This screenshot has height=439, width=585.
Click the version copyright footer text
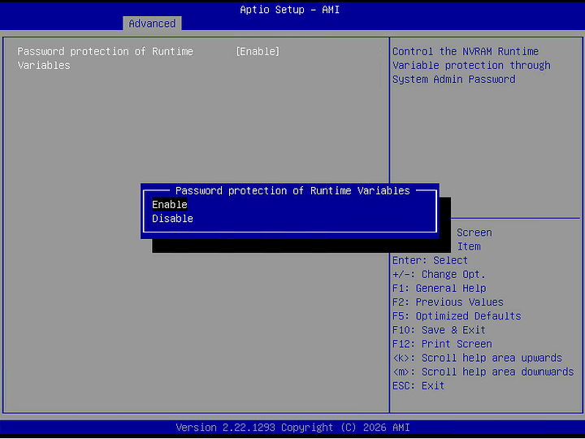coord(292,428)
